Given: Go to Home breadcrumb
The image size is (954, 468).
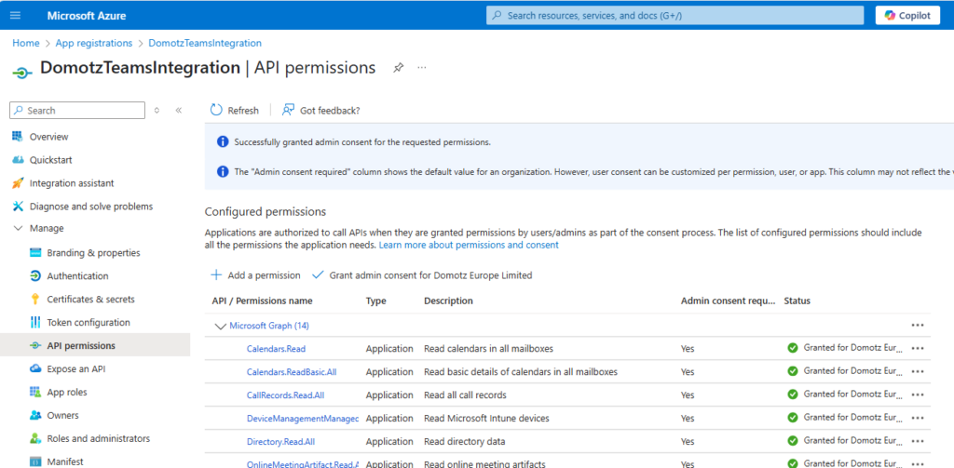Looking at the screenshot, I should pos(25,43).
